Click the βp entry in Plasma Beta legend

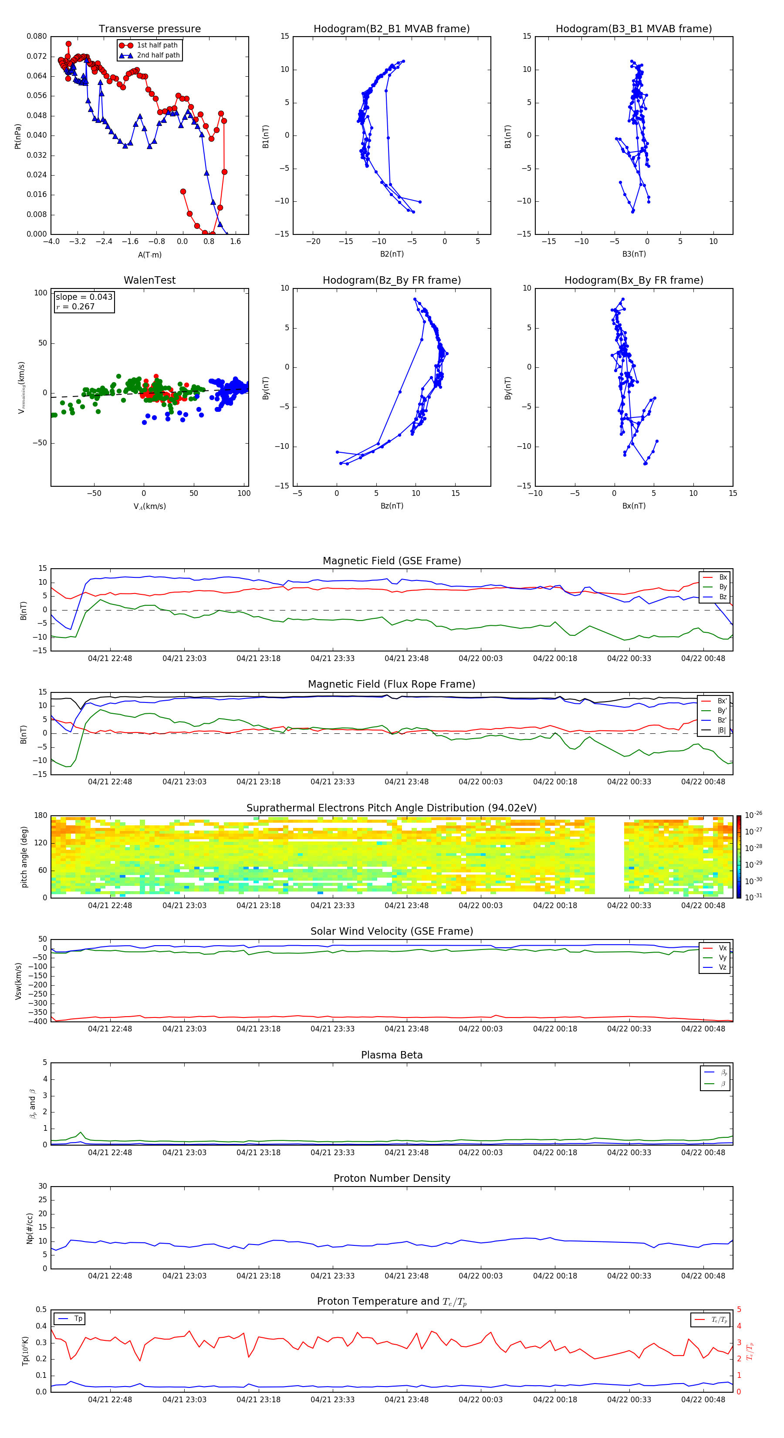716,1072
